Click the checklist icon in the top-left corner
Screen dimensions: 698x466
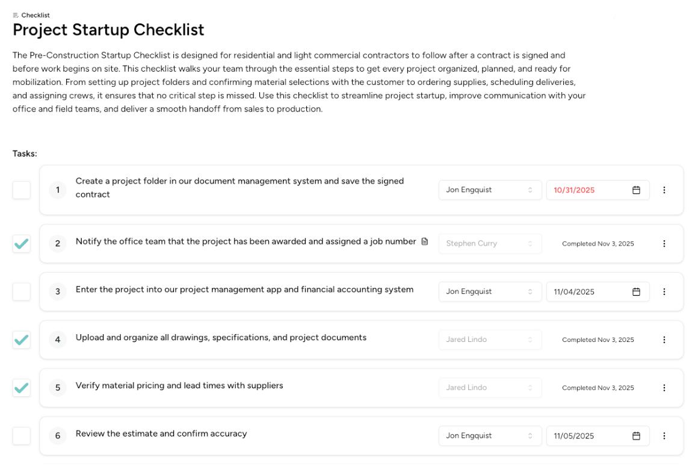coord(15,15)
